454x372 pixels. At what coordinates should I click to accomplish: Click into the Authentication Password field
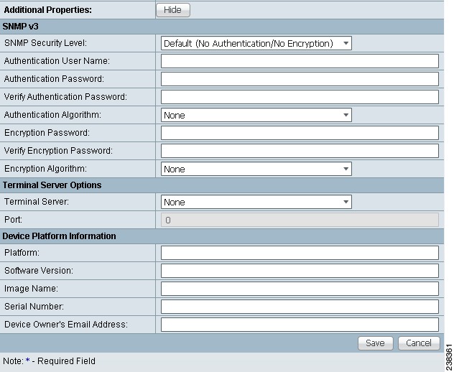(300, 79)
